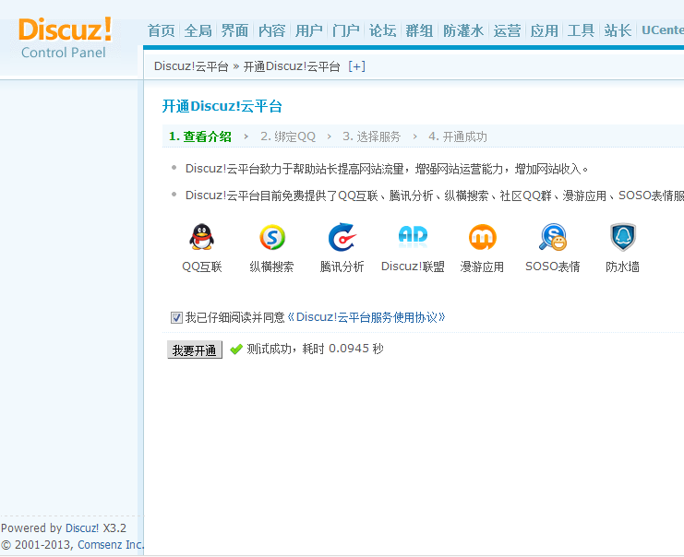Open the 防灌水 menu

click(463, 30)
